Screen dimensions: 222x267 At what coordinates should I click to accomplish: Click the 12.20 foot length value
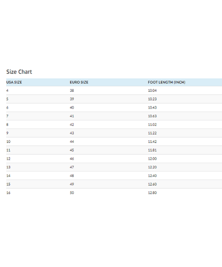pyautogui.click(x=152, y=167)
